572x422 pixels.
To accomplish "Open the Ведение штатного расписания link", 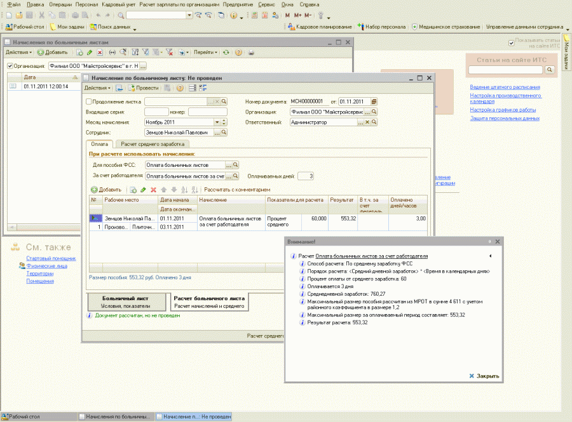I will pyautogui.click(x=505, y=87).
